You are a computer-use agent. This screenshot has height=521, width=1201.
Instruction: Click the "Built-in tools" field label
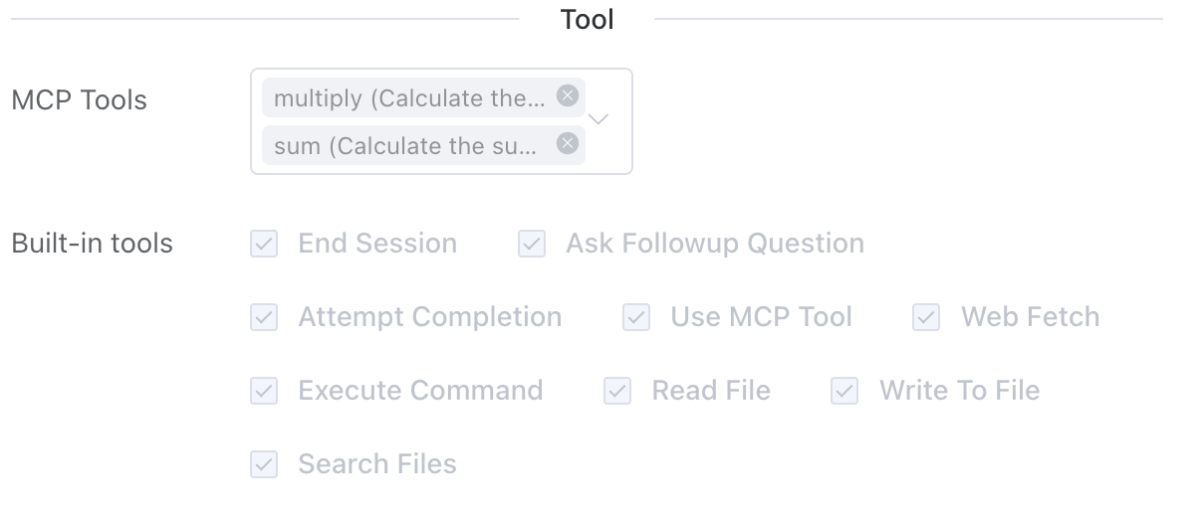pyautogui.click(x=92, y=244)
